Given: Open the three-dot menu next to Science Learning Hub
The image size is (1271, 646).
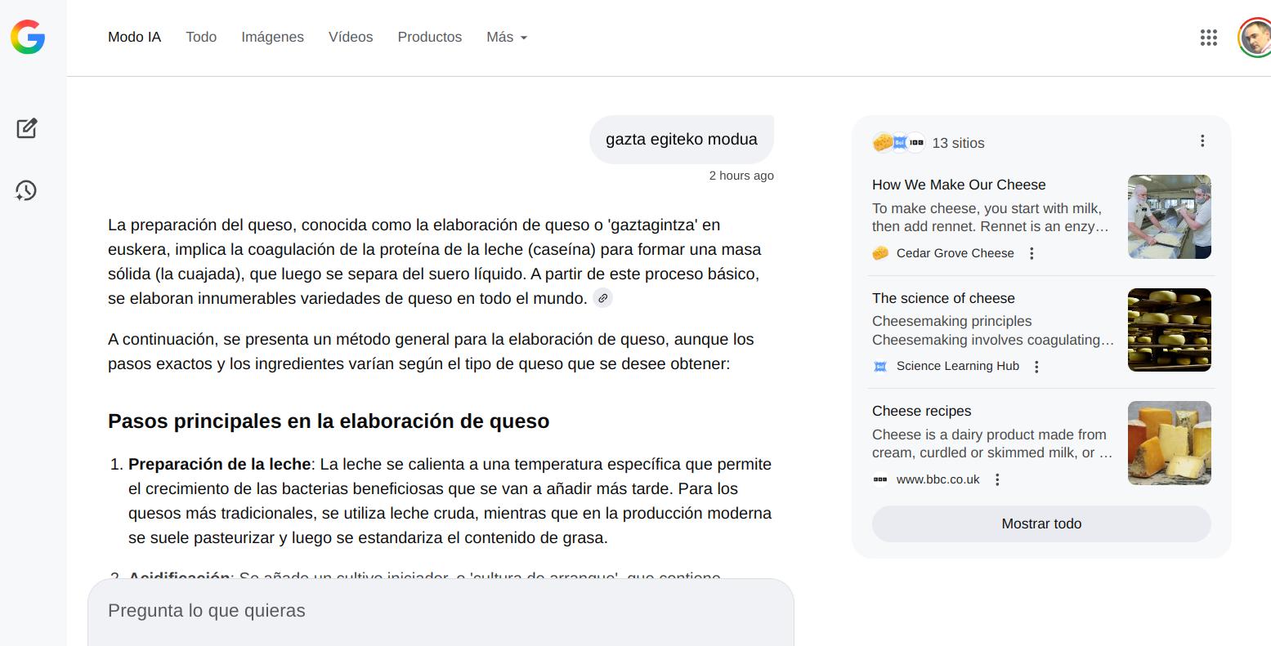Looking at the screenshot, I should click(x=1036, y=367).
